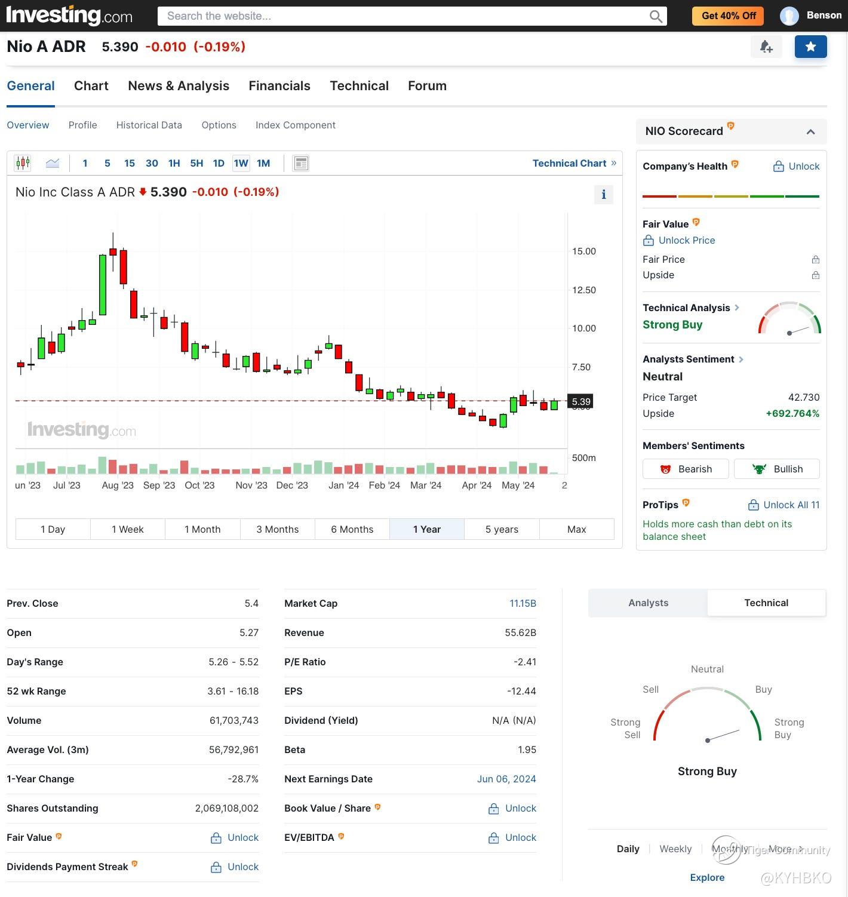Image resolution: width=848 pixels, height=897 pixels.
Task: Click the pro badge next to Company's Health
Action: pos(735,164)
